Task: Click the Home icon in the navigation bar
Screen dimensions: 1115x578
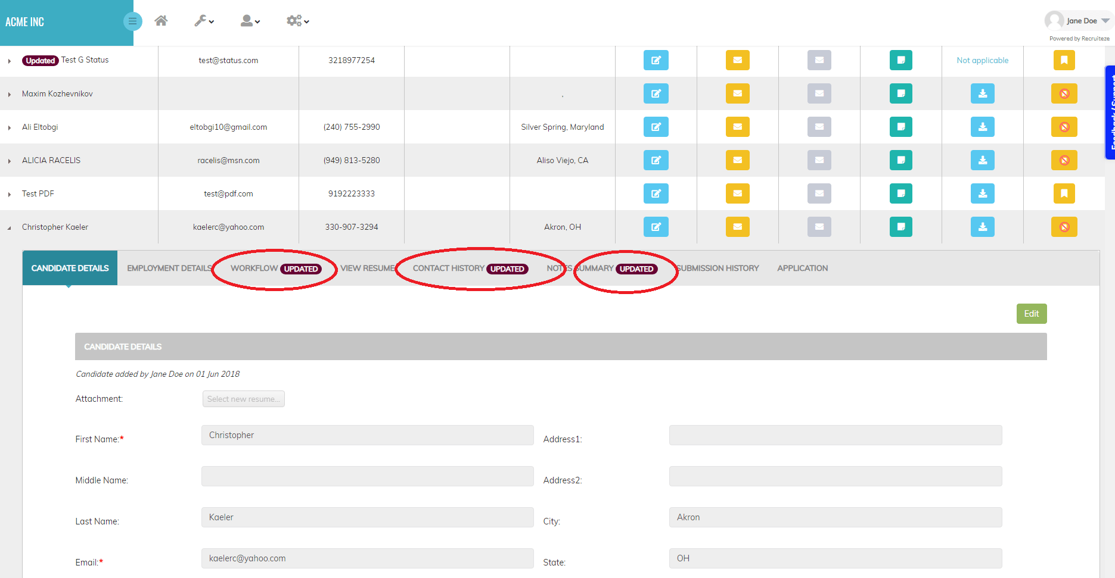Action: (161, 20)
